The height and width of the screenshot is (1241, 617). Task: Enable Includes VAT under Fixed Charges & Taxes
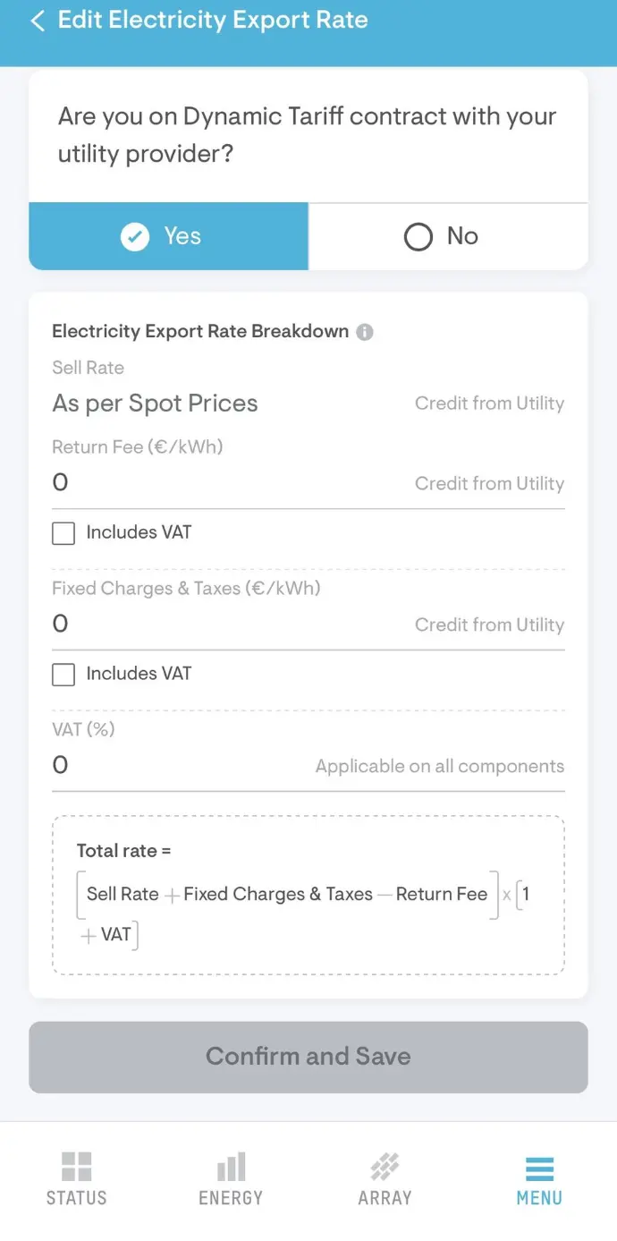click(x=63, y=676)
